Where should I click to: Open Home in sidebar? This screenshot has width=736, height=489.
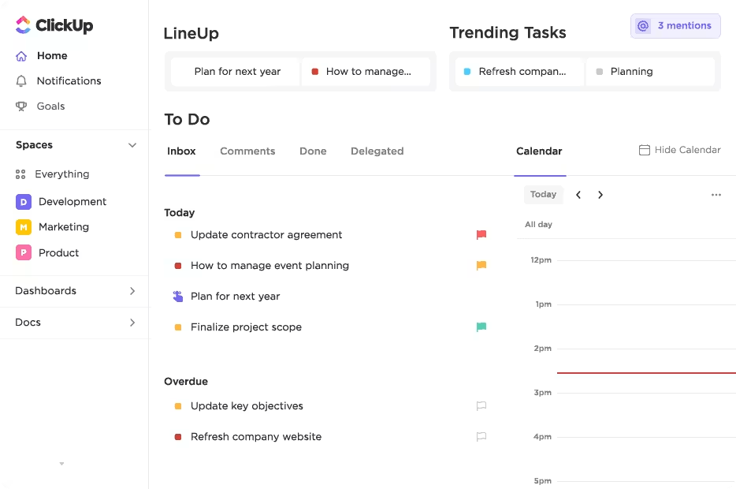pyautogui.click(x=52, y=55)
